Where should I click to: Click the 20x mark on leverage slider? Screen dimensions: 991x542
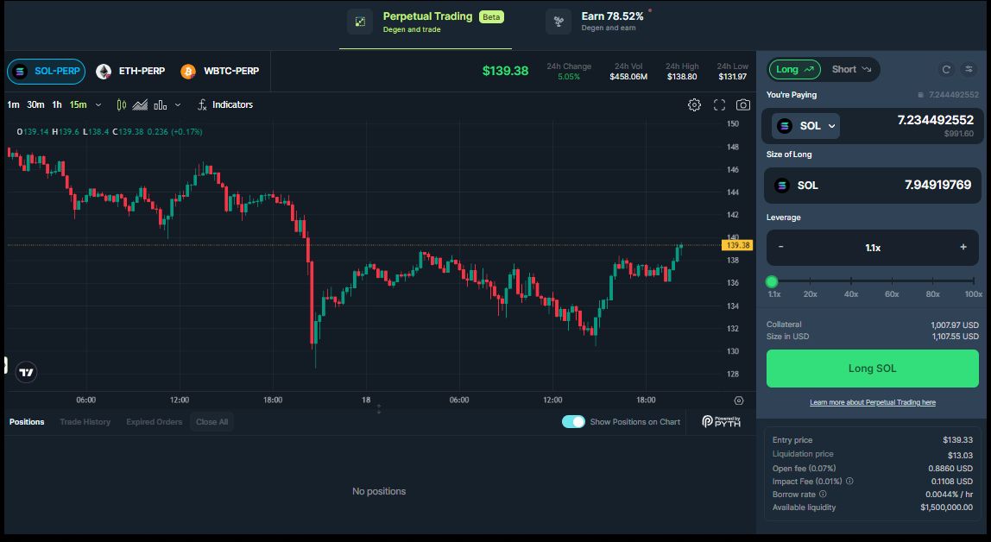click(x=811, y=282)
